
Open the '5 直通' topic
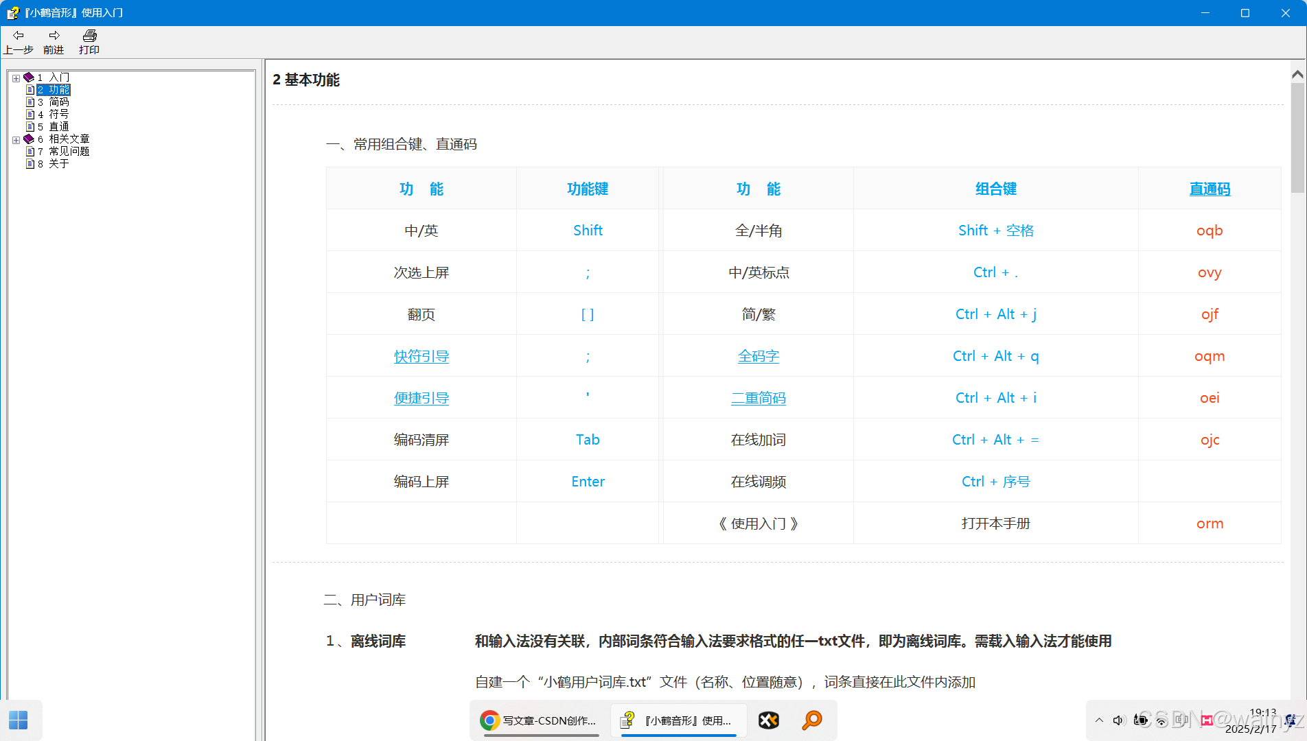(54, 127)
